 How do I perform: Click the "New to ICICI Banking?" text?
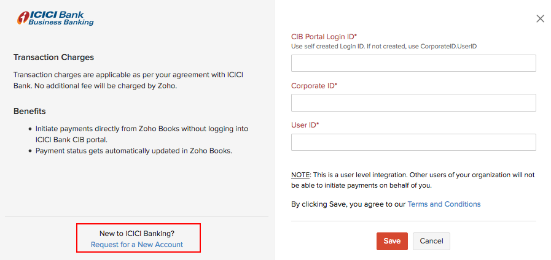point(137,234)
